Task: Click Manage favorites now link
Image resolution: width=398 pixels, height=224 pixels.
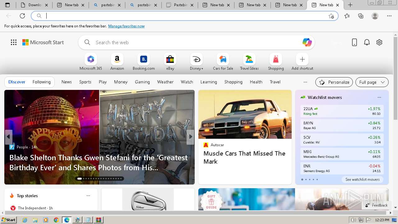Action: click(126, 26)
